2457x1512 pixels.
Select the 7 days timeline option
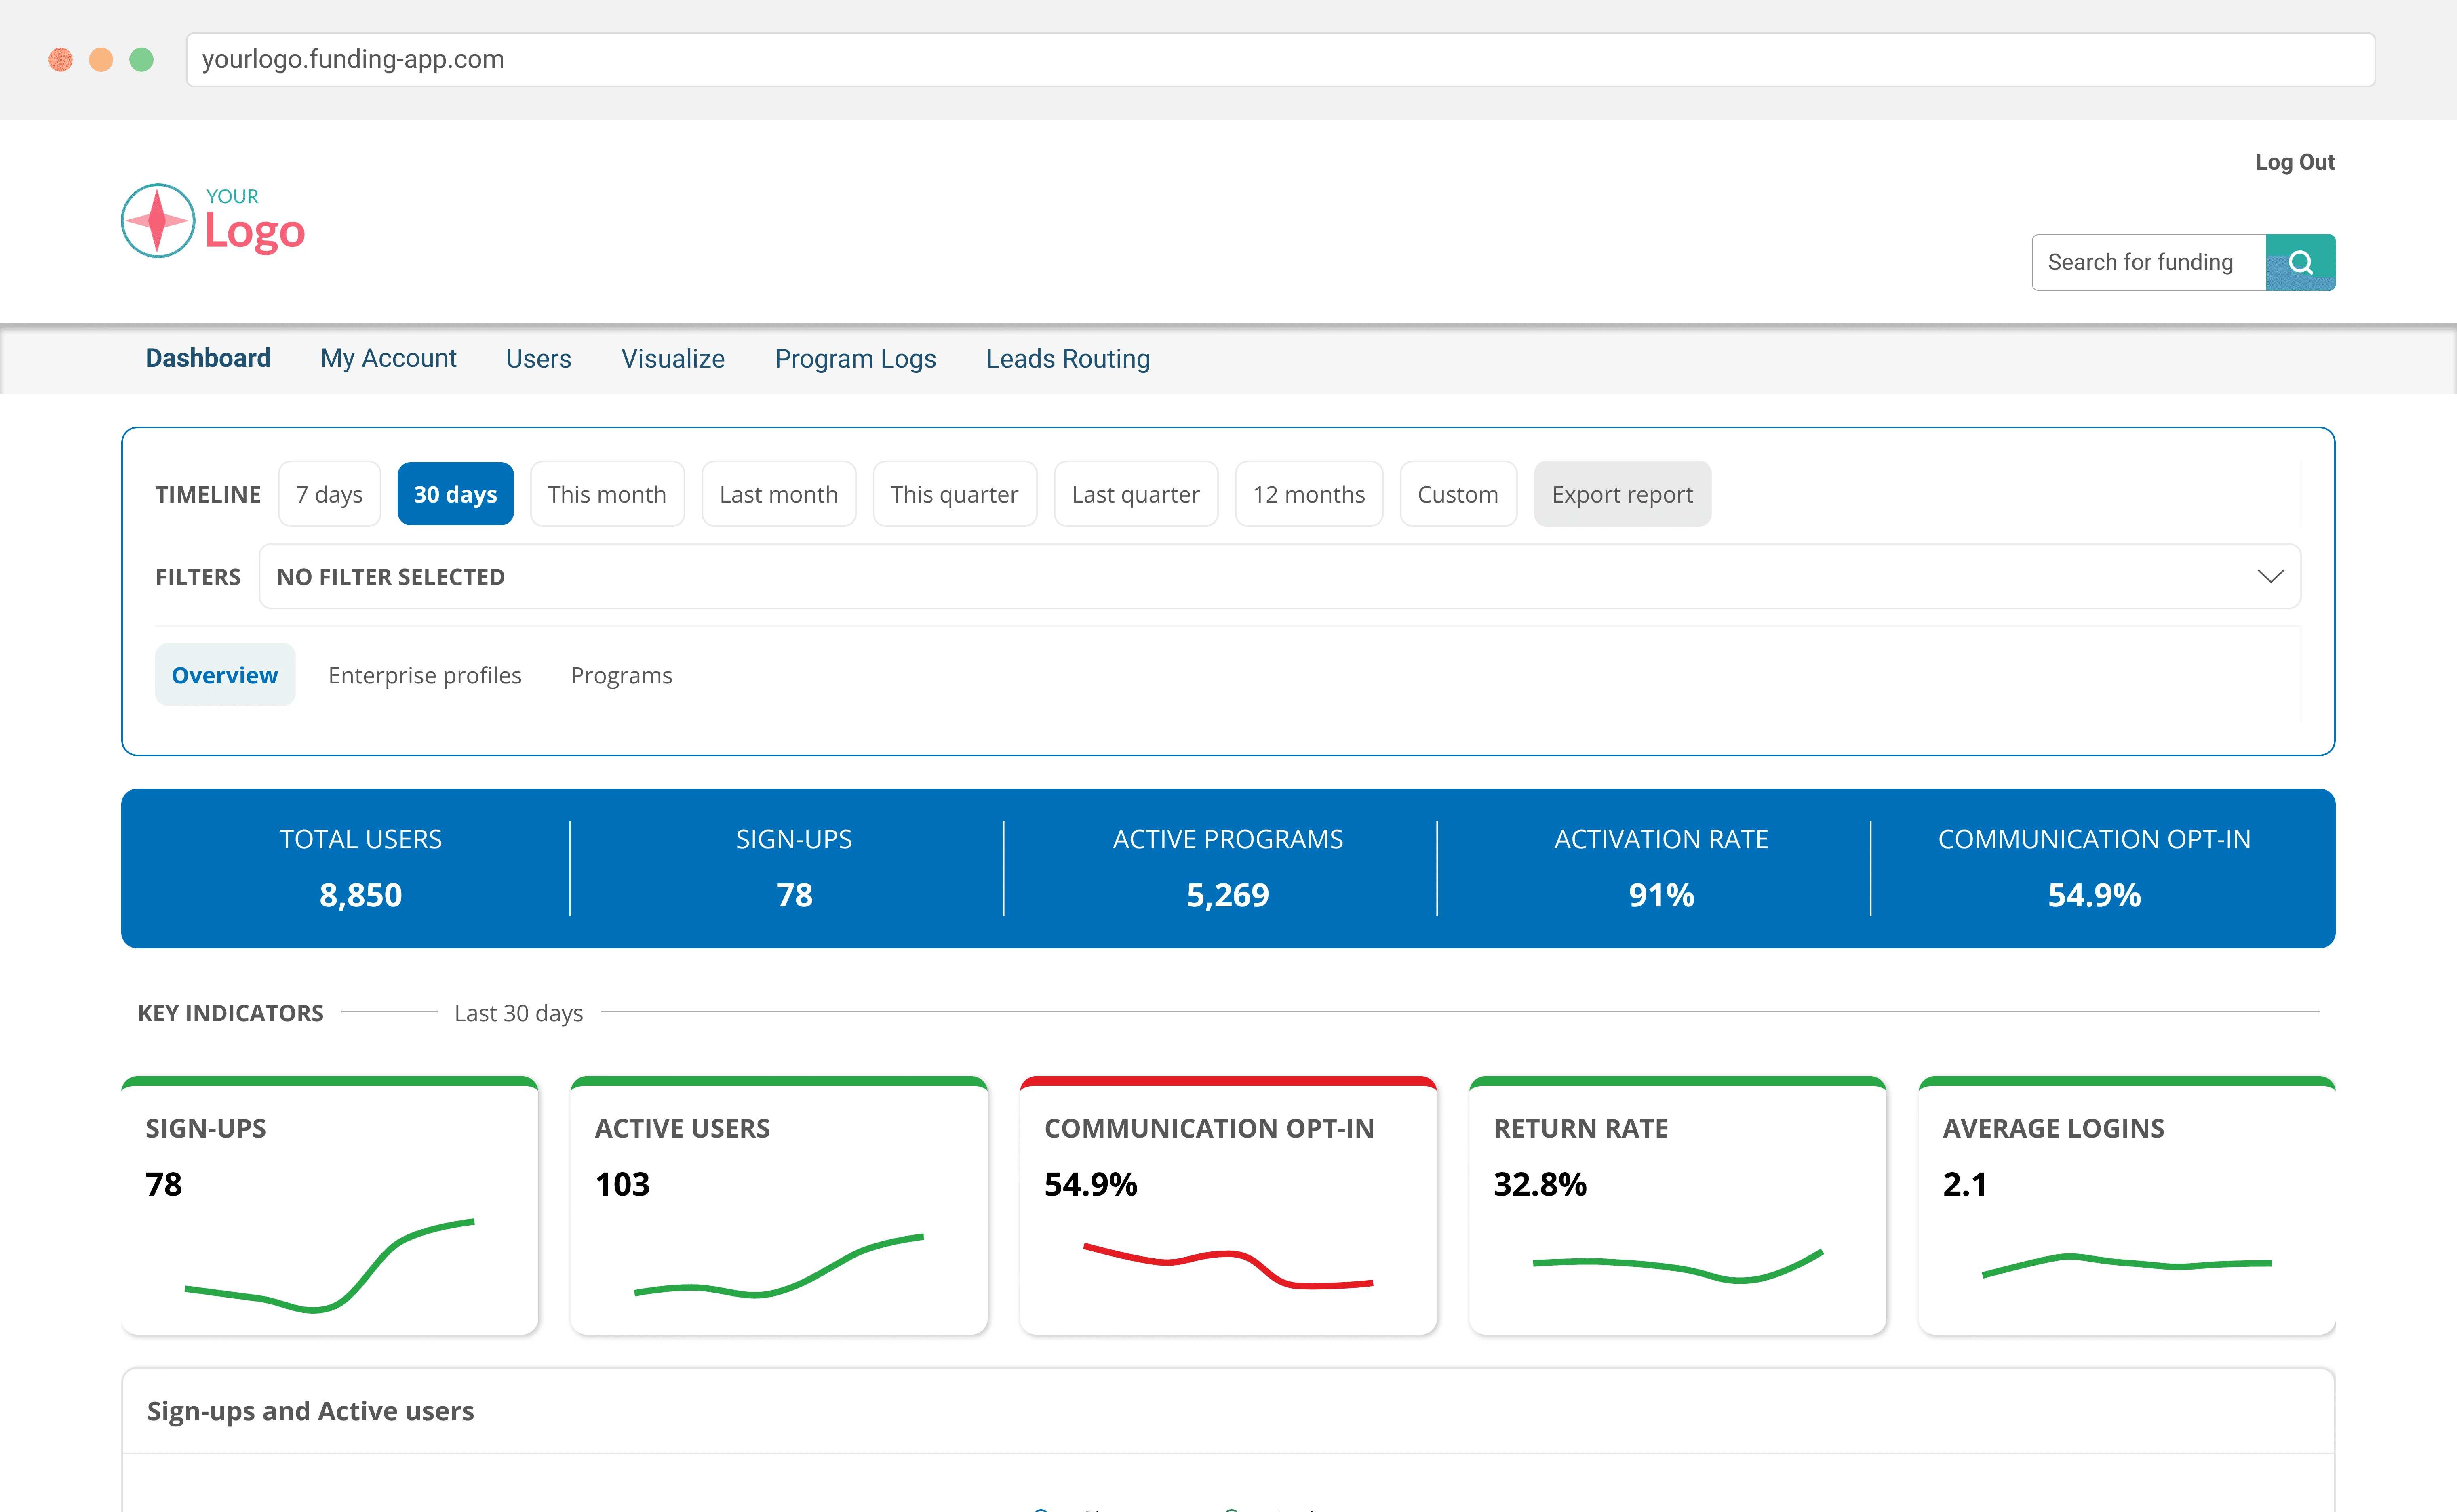(329, 494)
